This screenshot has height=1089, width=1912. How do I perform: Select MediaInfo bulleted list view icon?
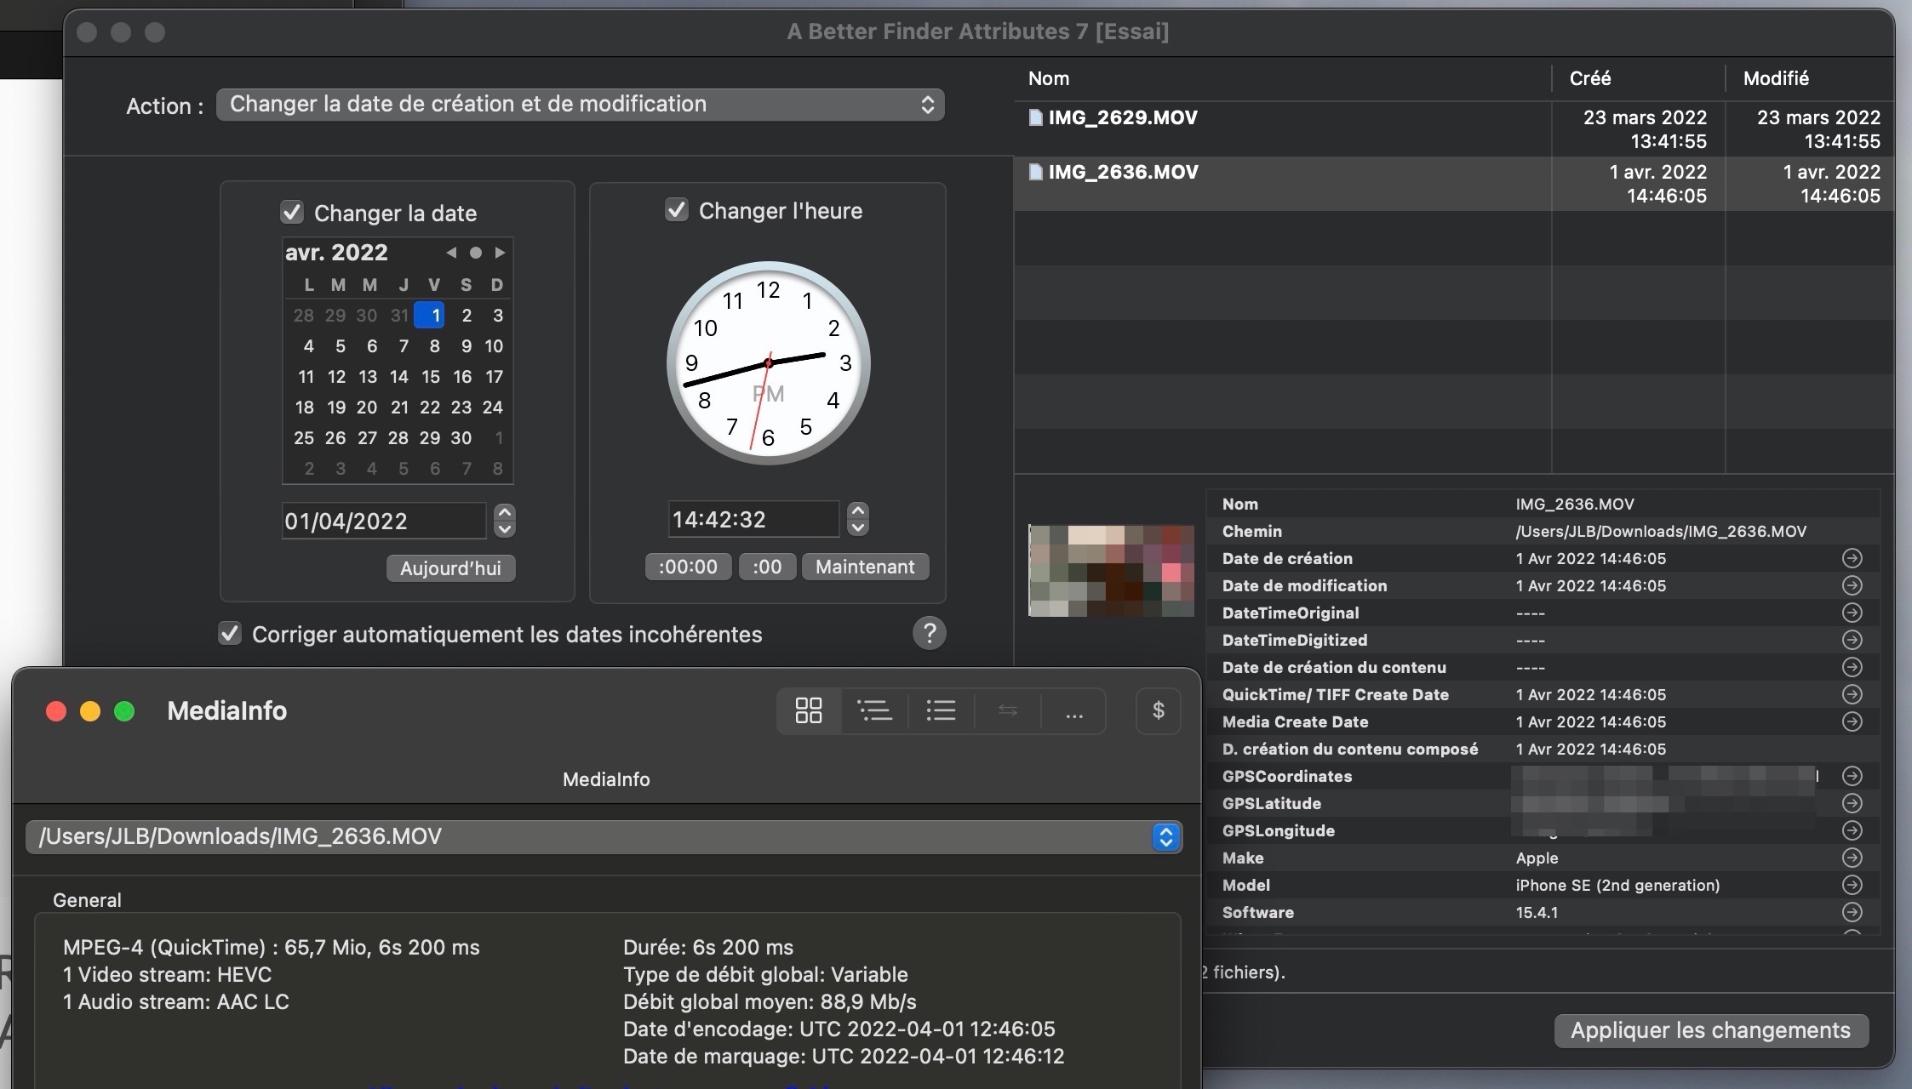(941, 710)
